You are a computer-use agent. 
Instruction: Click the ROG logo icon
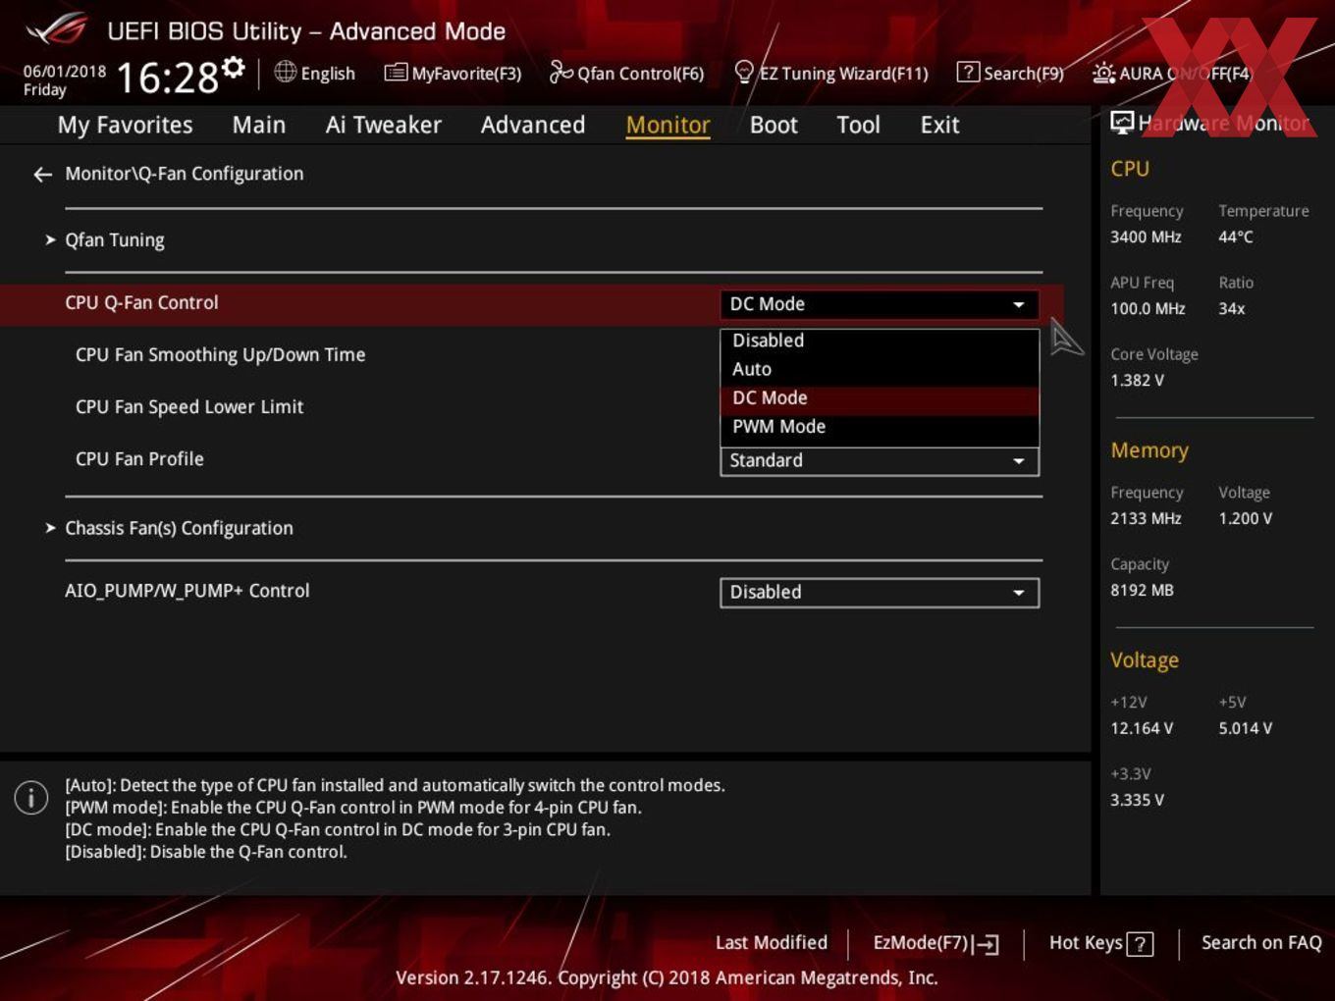click(57, 29)
